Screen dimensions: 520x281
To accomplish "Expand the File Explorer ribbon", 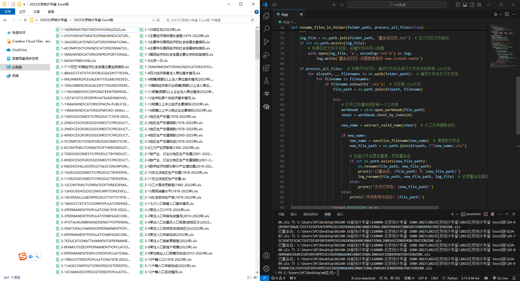I will pos(251,12).
